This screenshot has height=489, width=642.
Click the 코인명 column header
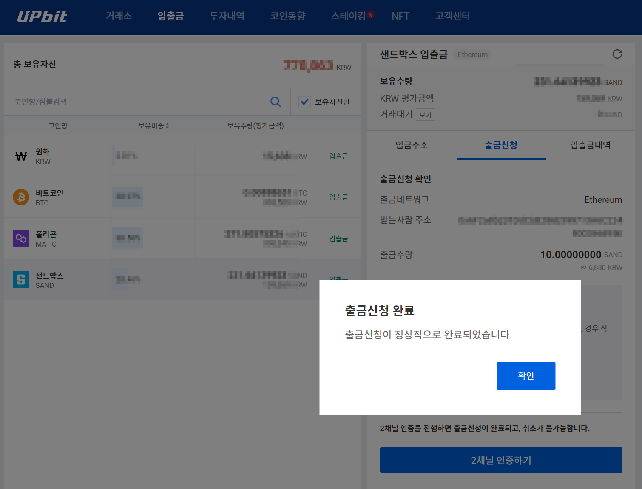pos(58,126)
